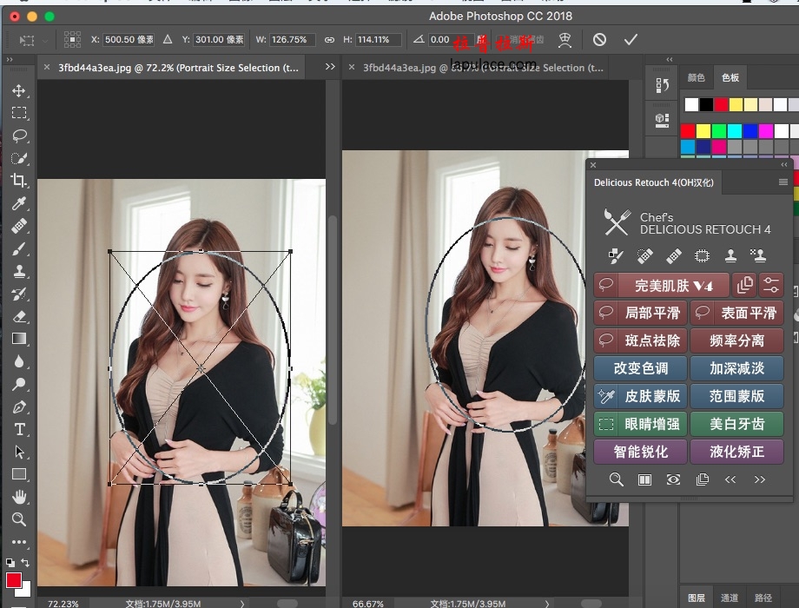Image resolution: width=799 pixels, height=608 pixels.
Task: Click the 美白牙齿 button
Action: click(x=736, y=424)
